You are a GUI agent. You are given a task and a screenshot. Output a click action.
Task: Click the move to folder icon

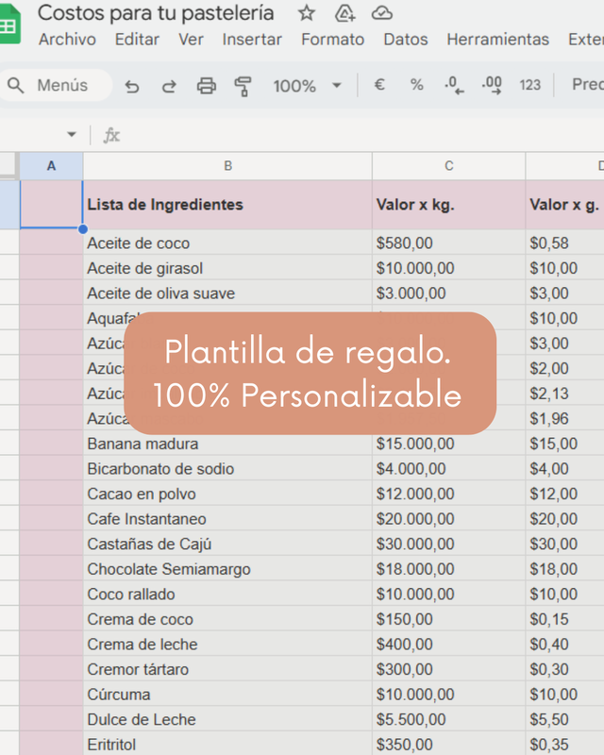(x=344, y=13)
